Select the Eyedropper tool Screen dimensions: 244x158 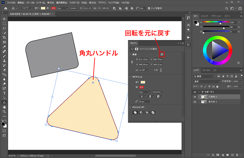click(x=4, y=47)
